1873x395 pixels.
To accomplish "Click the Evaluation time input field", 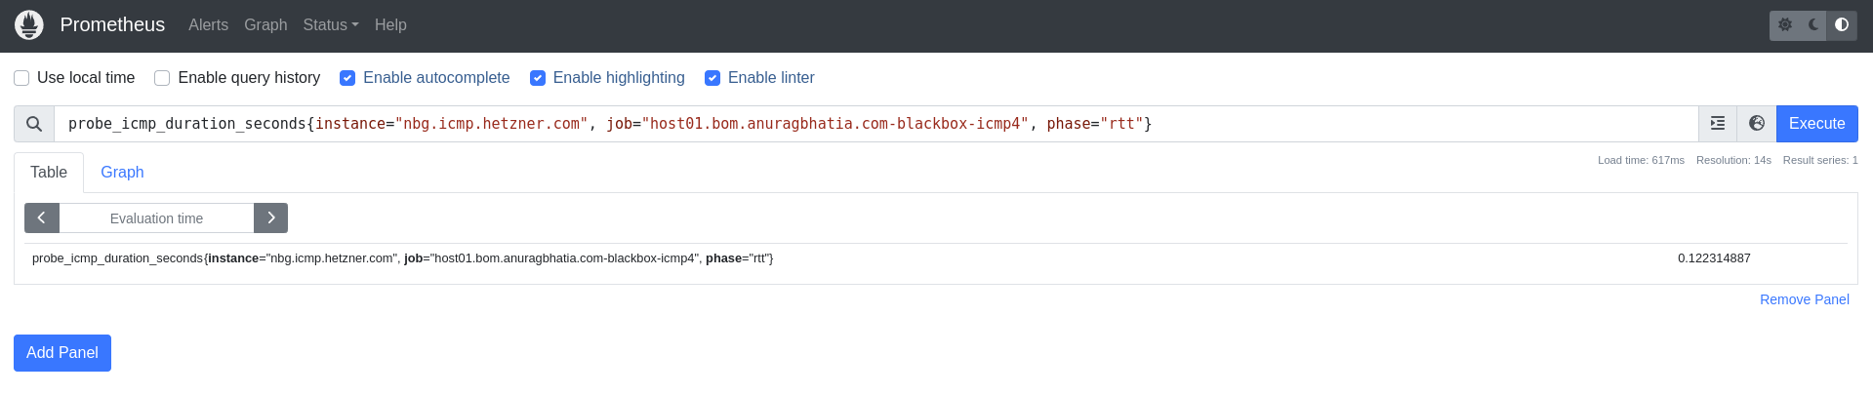I will tap(156, 218).
